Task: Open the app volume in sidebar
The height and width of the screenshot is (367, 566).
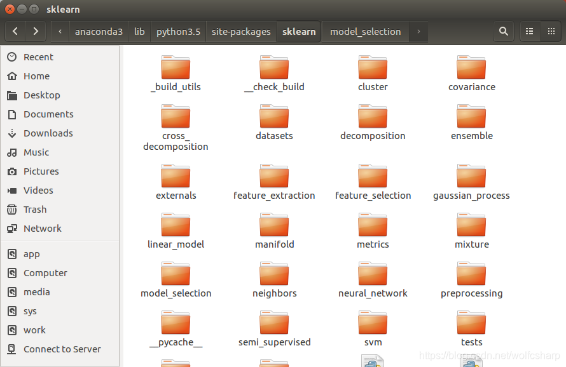Action: [60, 254]
